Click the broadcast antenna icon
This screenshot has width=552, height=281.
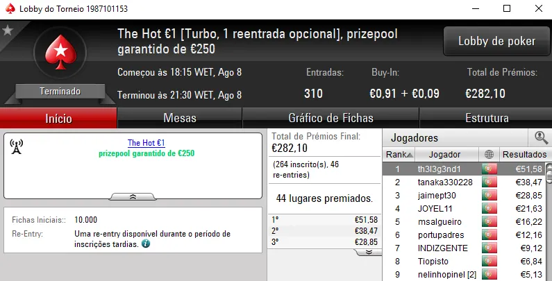point(17,146)
